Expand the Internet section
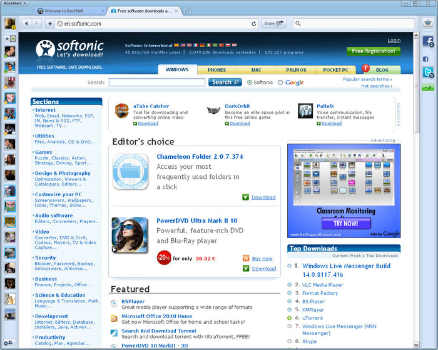This screenshot has width=438, height=350. click(x=45, y=110)
